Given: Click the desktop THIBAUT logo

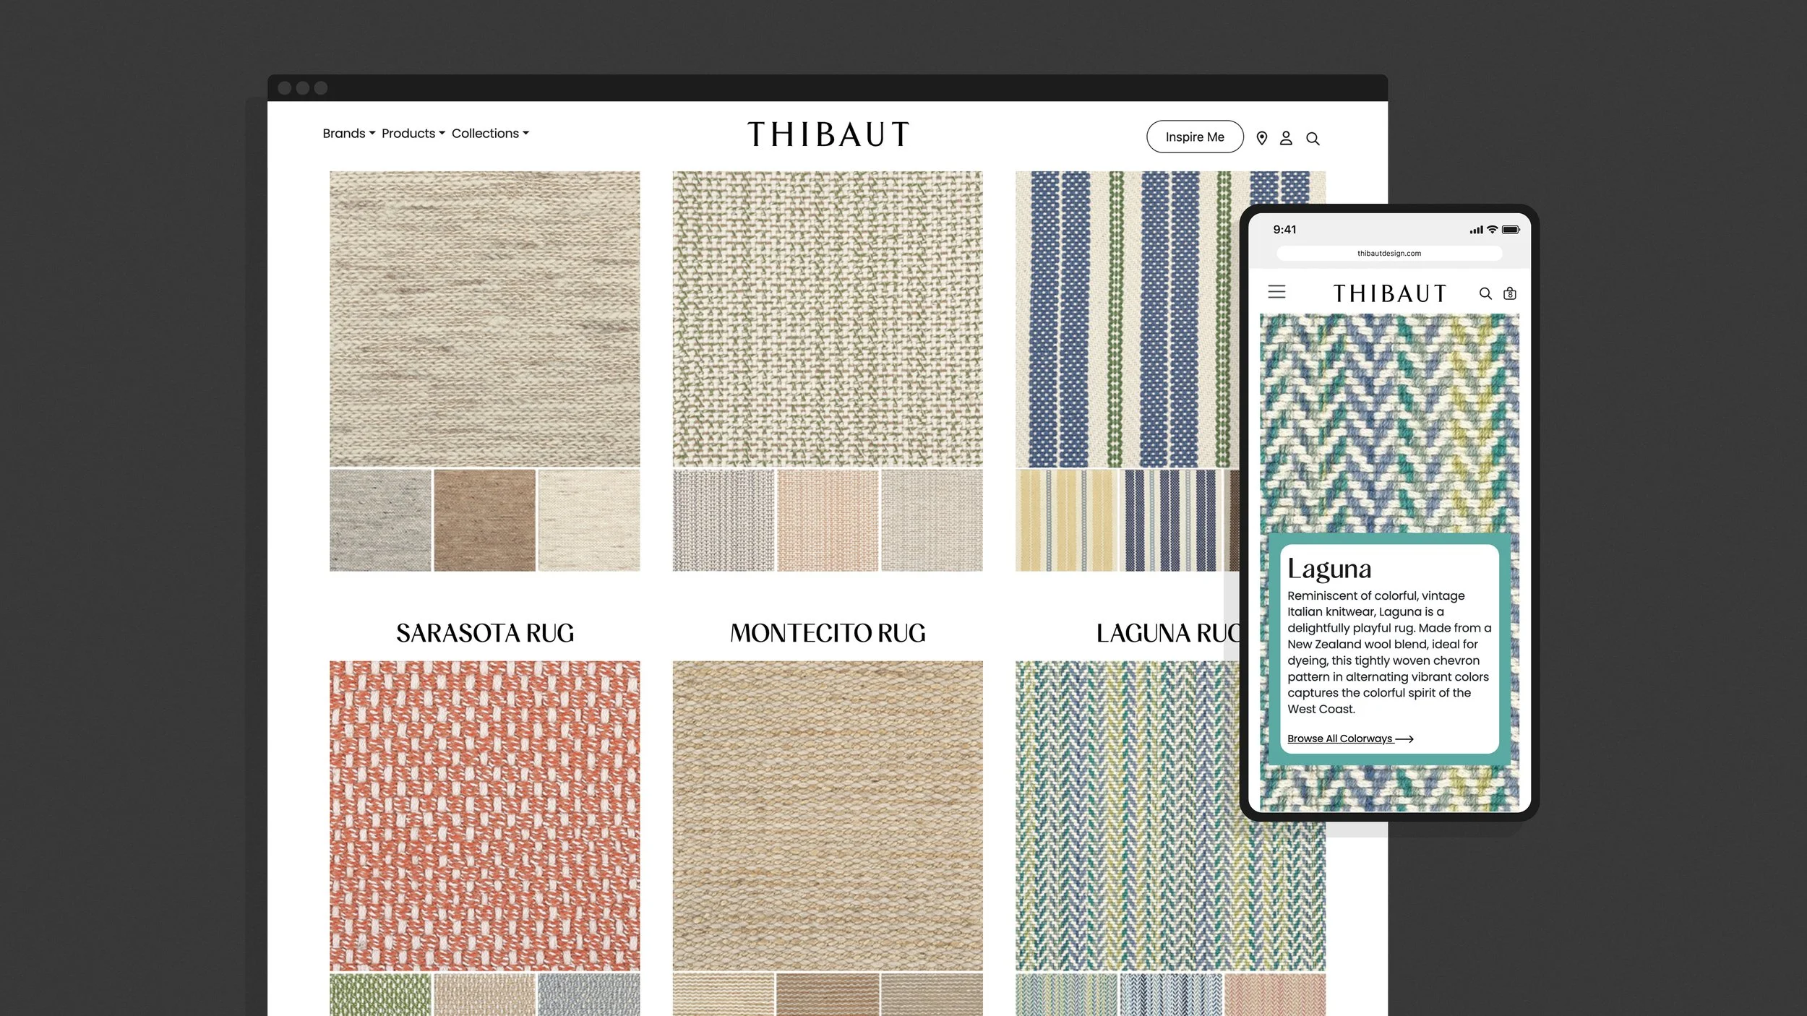Looking at the screenshot, I should pyautogui.click(x=828, y=134).
